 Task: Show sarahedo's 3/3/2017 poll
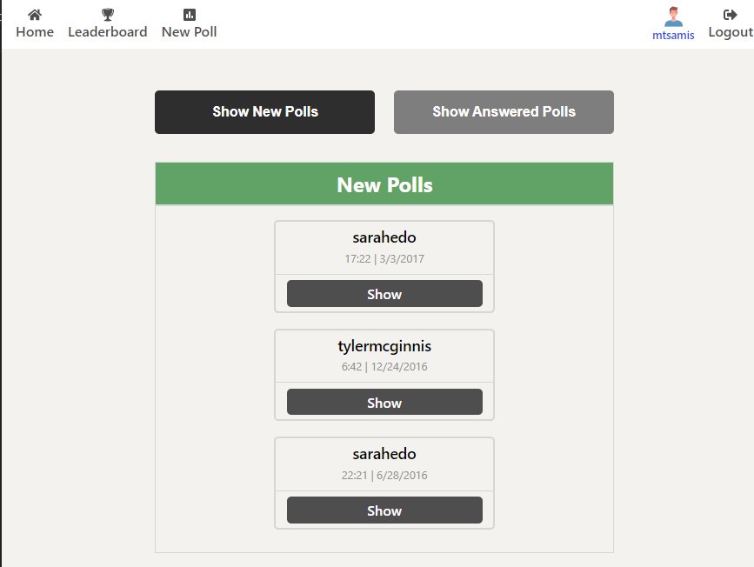(384, 293)
